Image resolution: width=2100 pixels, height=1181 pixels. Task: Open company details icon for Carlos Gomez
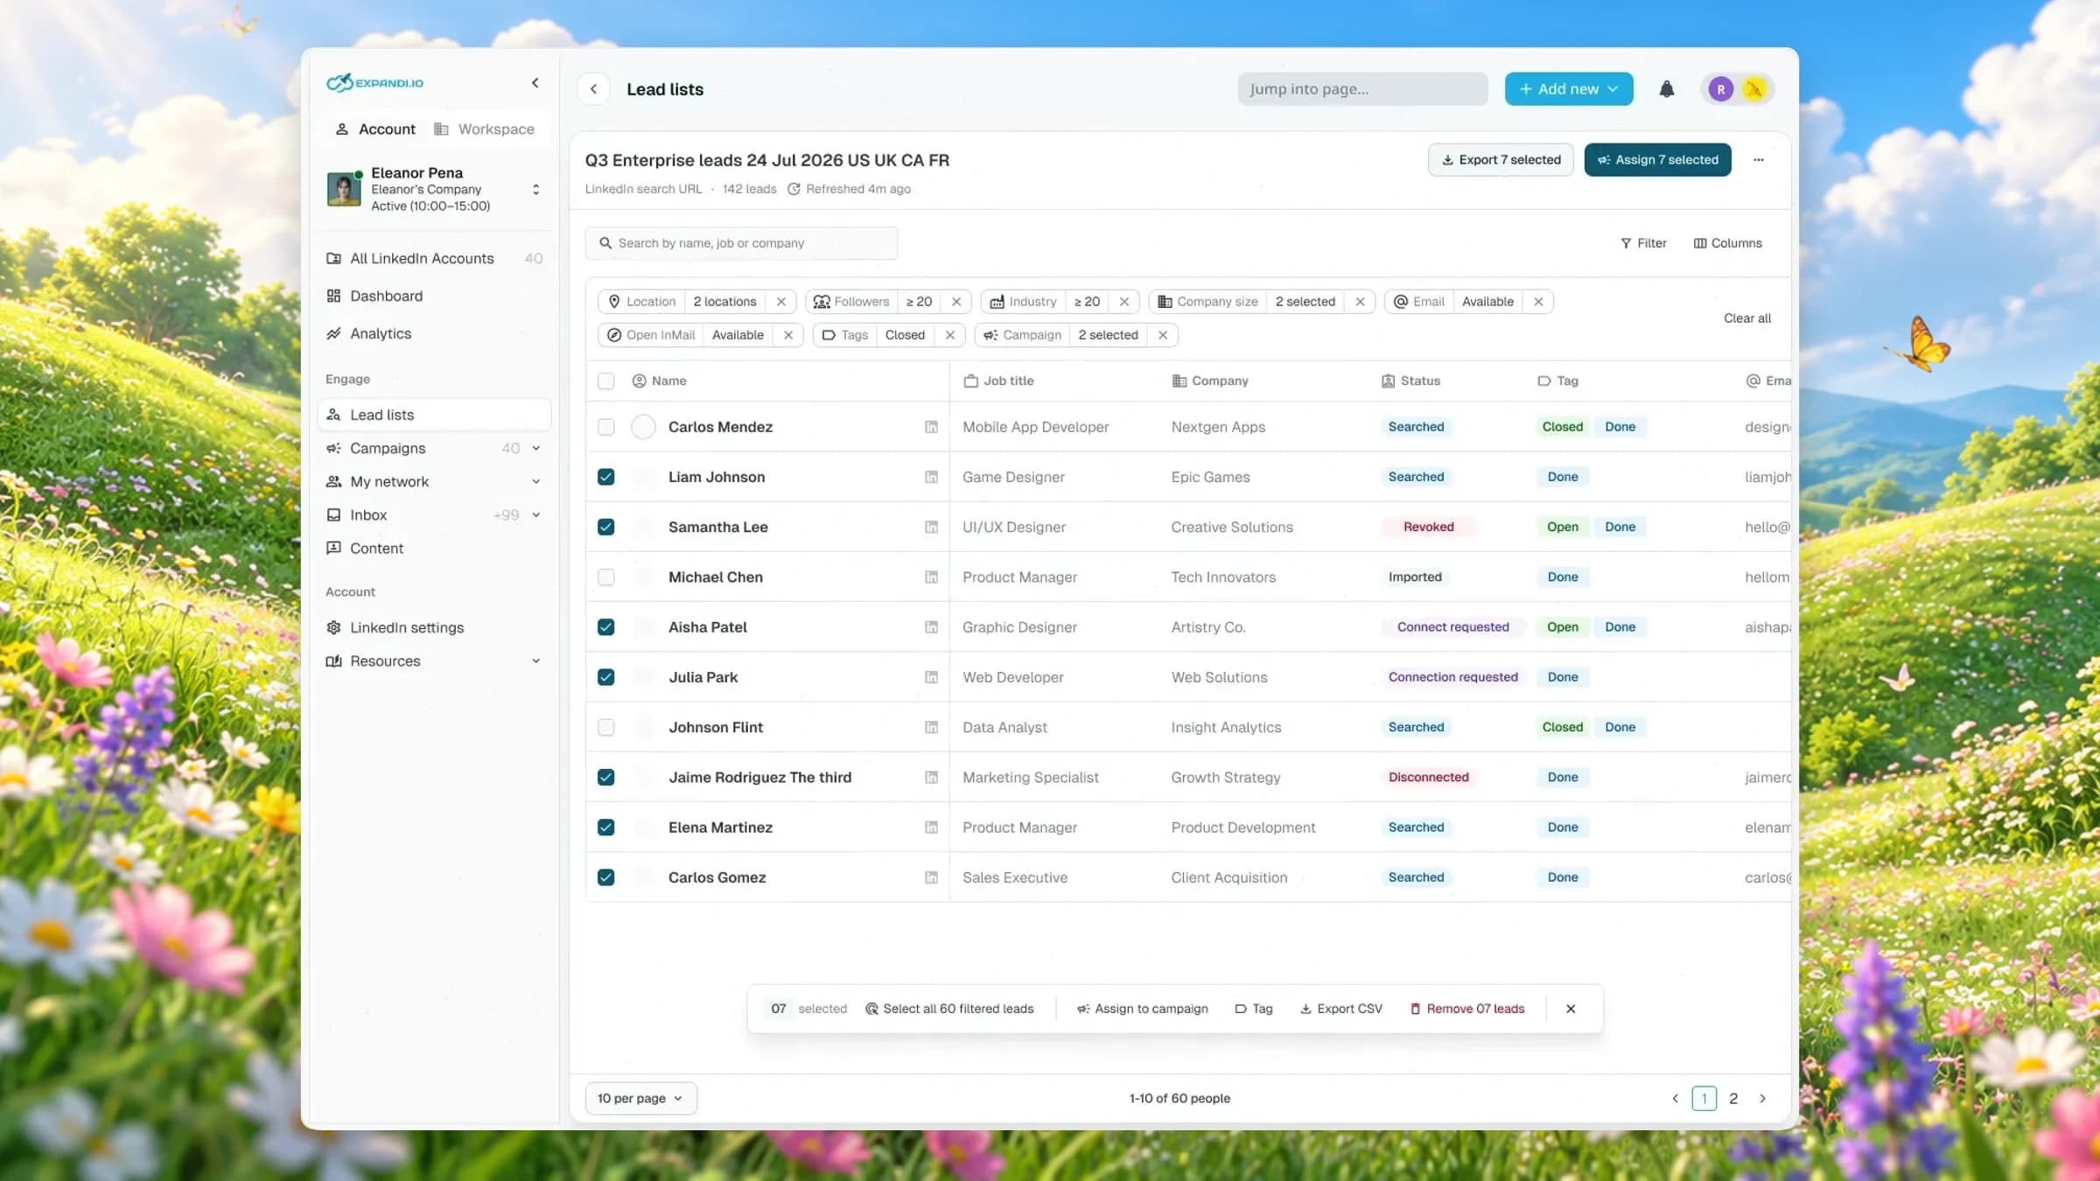[931, 877]
